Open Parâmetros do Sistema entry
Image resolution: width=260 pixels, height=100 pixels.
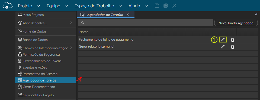pos(46,74)
